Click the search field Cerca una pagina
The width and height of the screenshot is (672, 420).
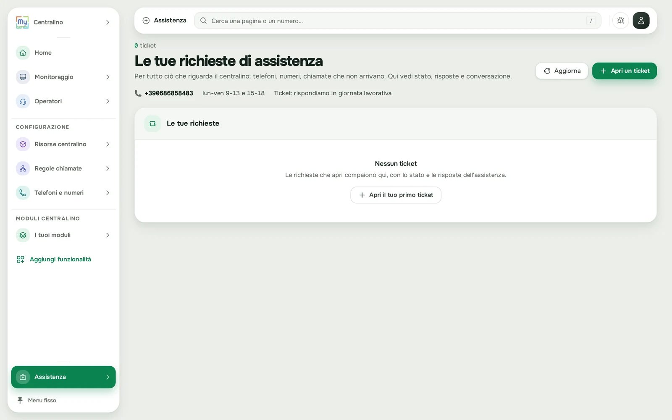coord(397,21)
